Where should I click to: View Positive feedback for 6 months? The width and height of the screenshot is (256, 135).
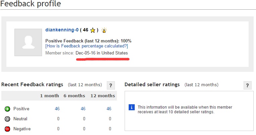click(x=83, y=109)
